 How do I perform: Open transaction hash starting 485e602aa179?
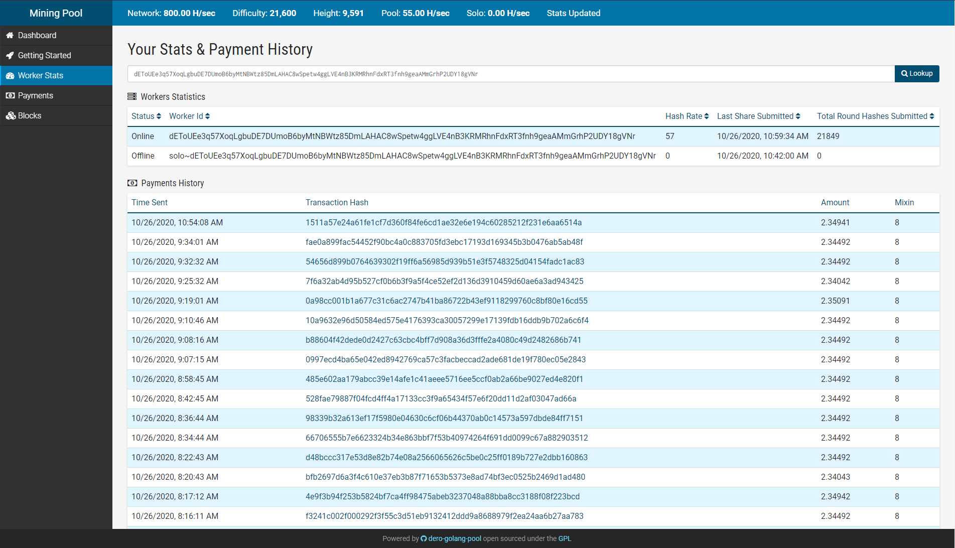pyautogui.click(x=444, y=379)
